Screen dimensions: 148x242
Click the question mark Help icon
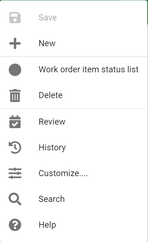15,225
